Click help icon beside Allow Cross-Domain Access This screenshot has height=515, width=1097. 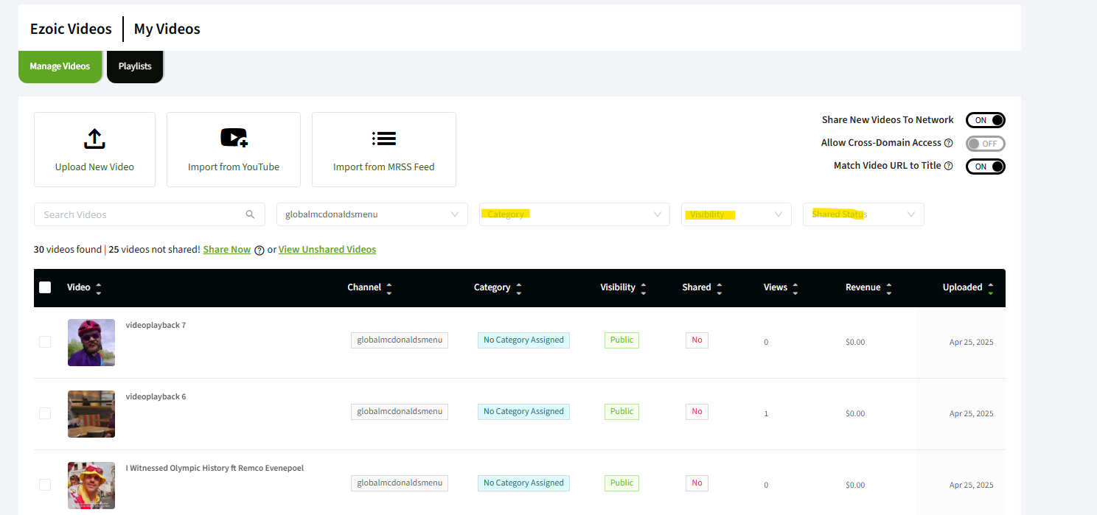point(949,143)
